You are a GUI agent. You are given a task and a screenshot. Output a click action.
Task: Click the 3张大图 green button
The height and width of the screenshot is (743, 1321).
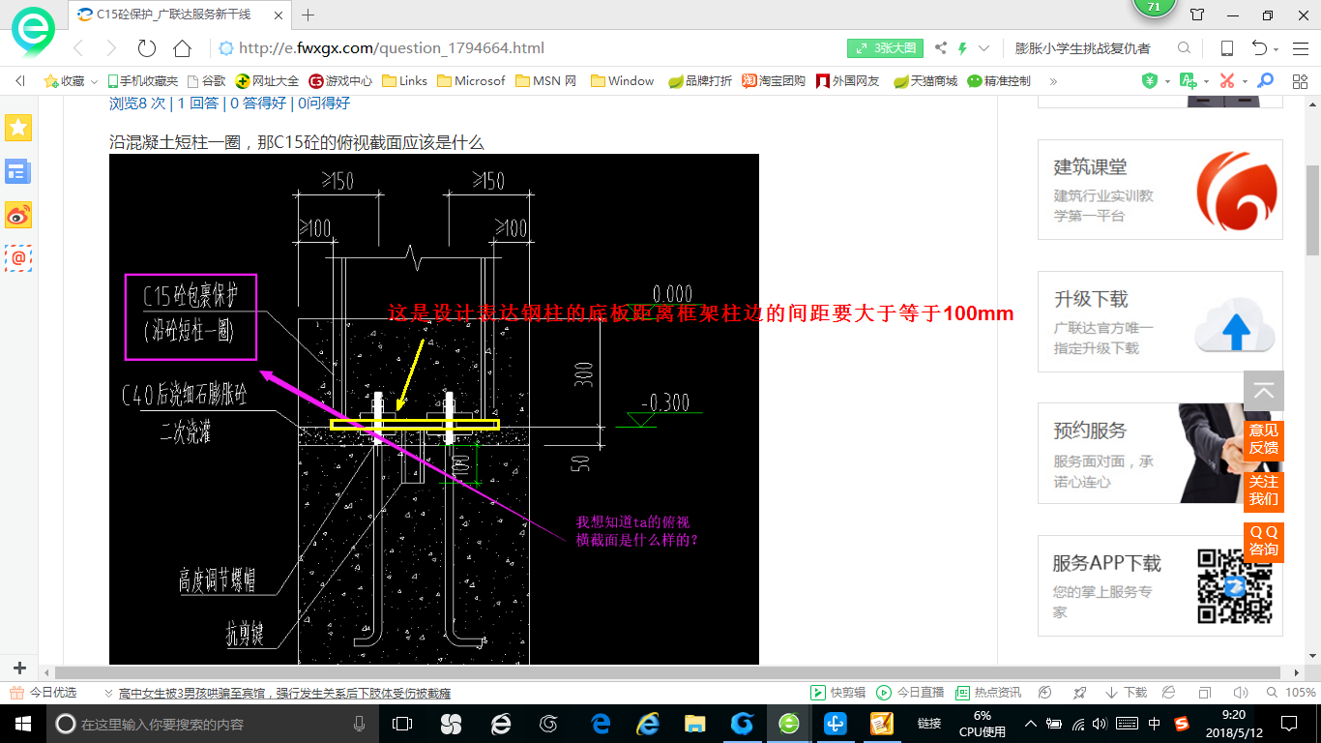click(x=886, y=48)
